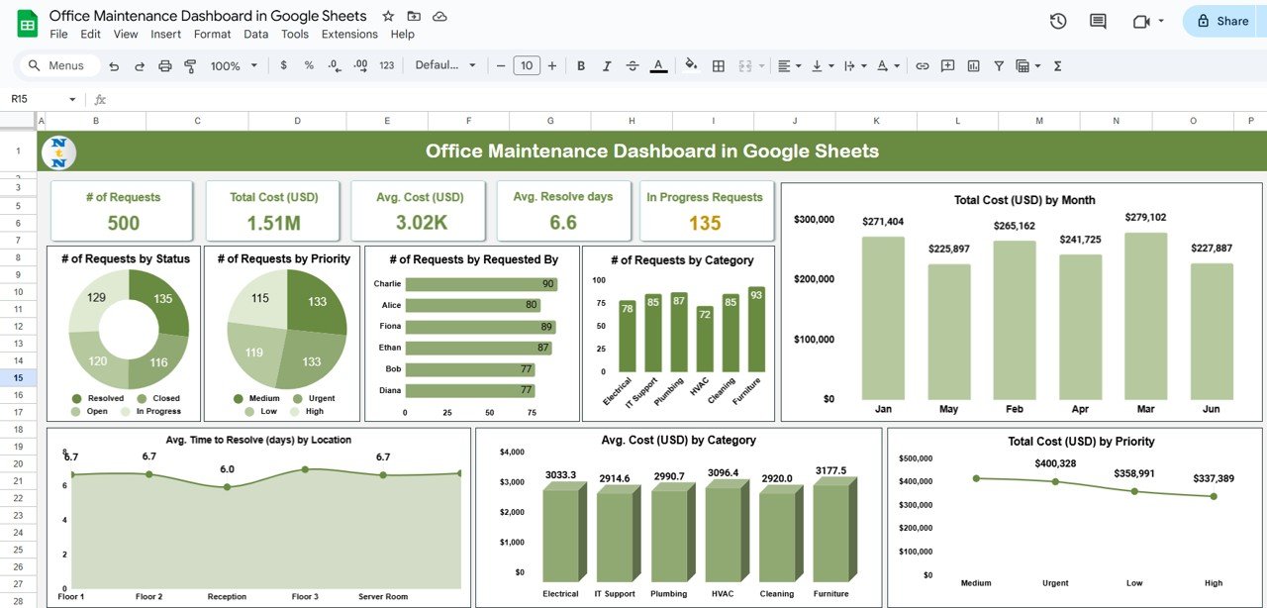The width and height of the screenshot is (1267, 608).
Task: Open the Extensions menu
Action: click(x=348, y=33)
